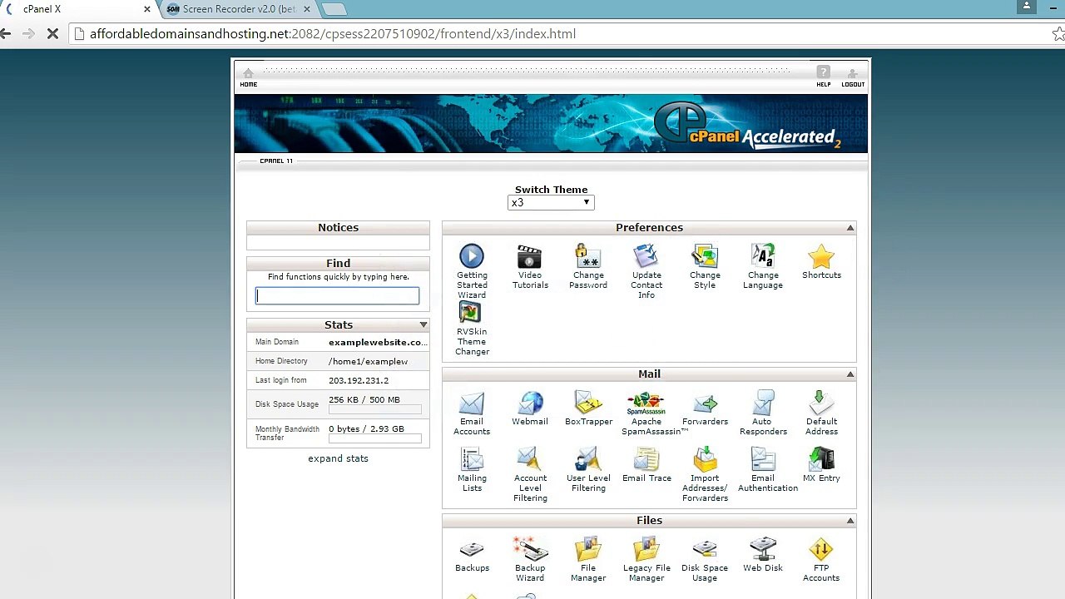The image size is (1065, 599).
Task: Open the Switch Theme x3 dropdown
Action: pos(551,202)
